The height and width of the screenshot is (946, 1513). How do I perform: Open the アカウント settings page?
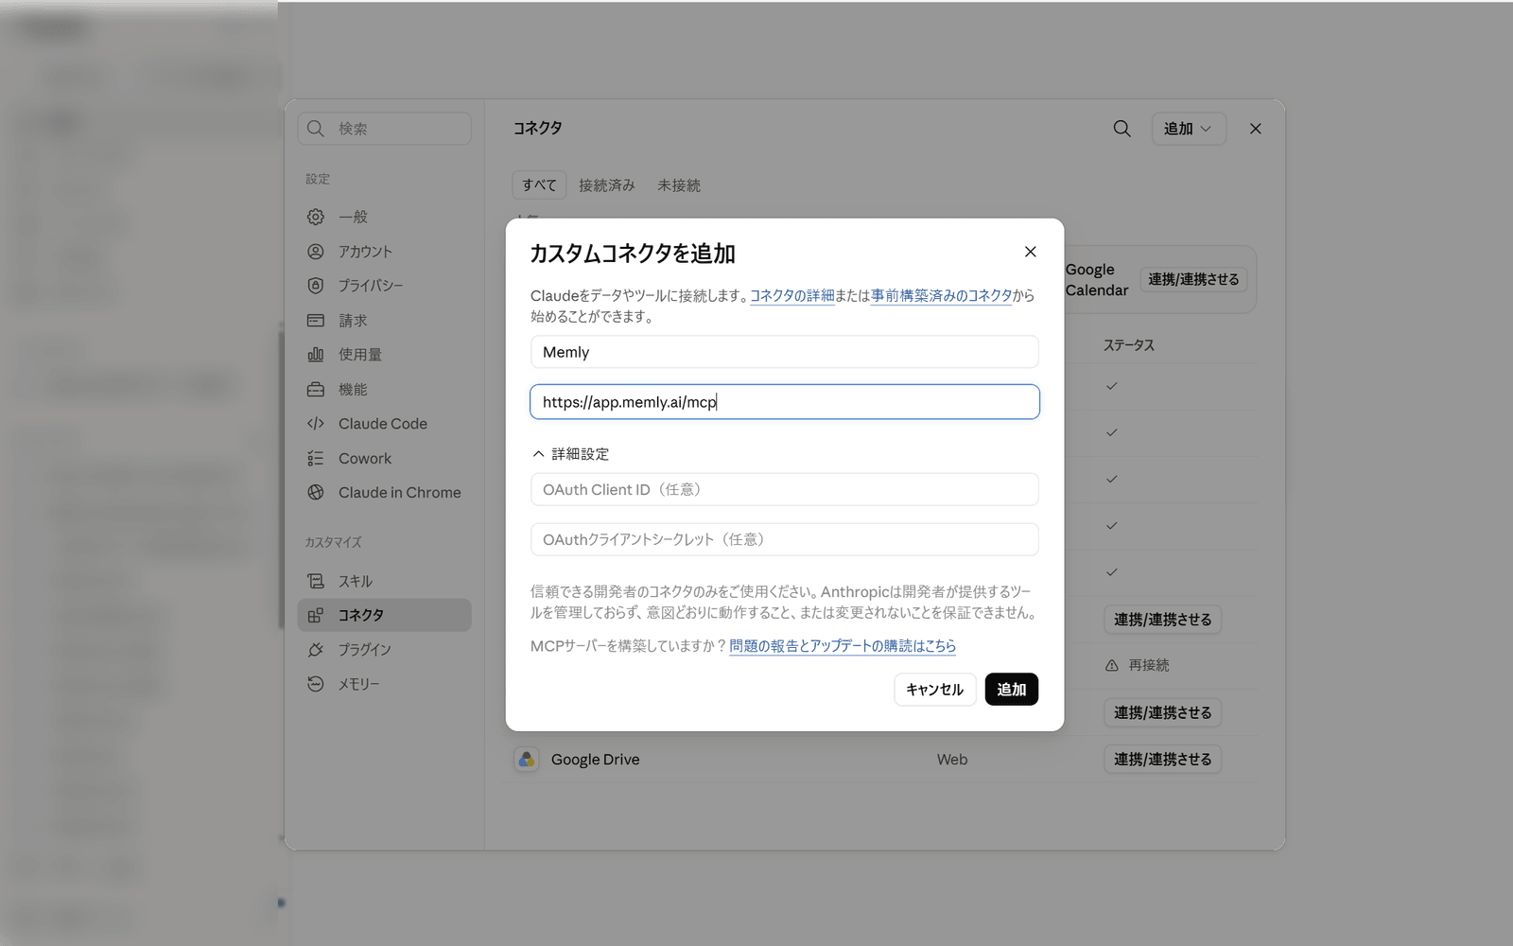pyautogui.click(x=384, y=252)
